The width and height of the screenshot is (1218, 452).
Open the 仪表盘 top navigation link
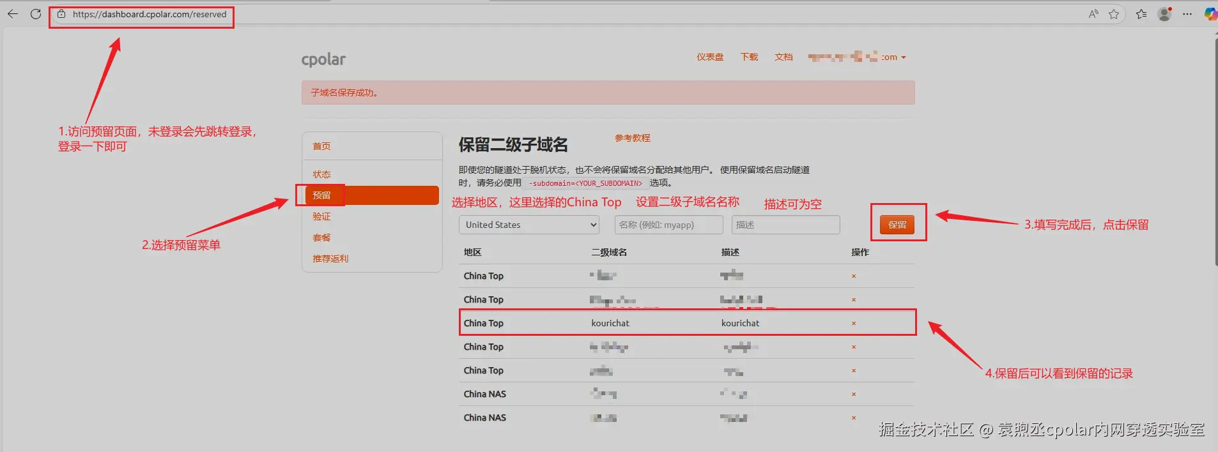pos(710,57)
